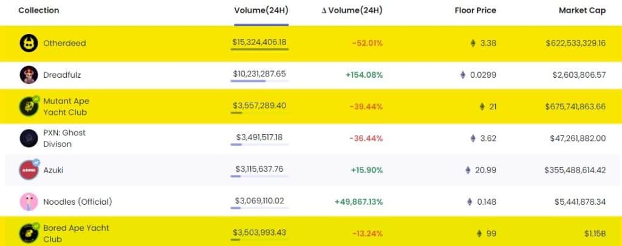Open the Noodles (Official) avatar icon
Image resolution: width=622 pixels, height=246 pixels.
tap(29, 202)
